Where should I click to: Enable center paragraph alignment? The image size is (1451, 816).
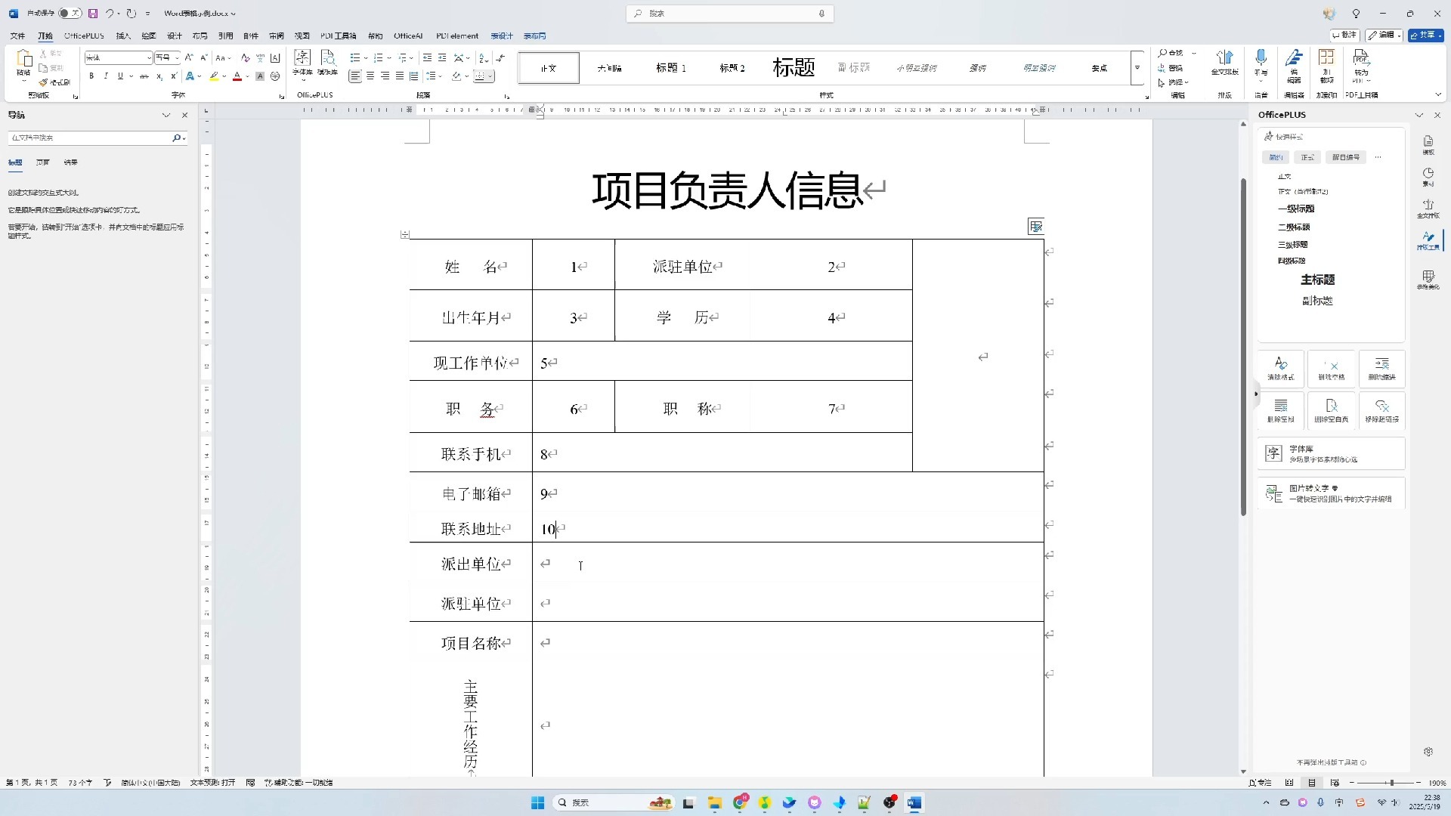click(x=370, y=76)
